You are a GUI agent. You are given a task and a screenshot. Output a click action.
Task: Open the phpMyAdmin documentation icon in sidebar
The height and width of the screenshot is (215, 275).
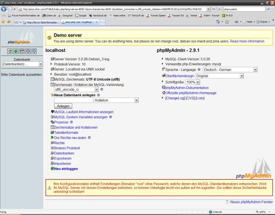[x=28, y=51]
